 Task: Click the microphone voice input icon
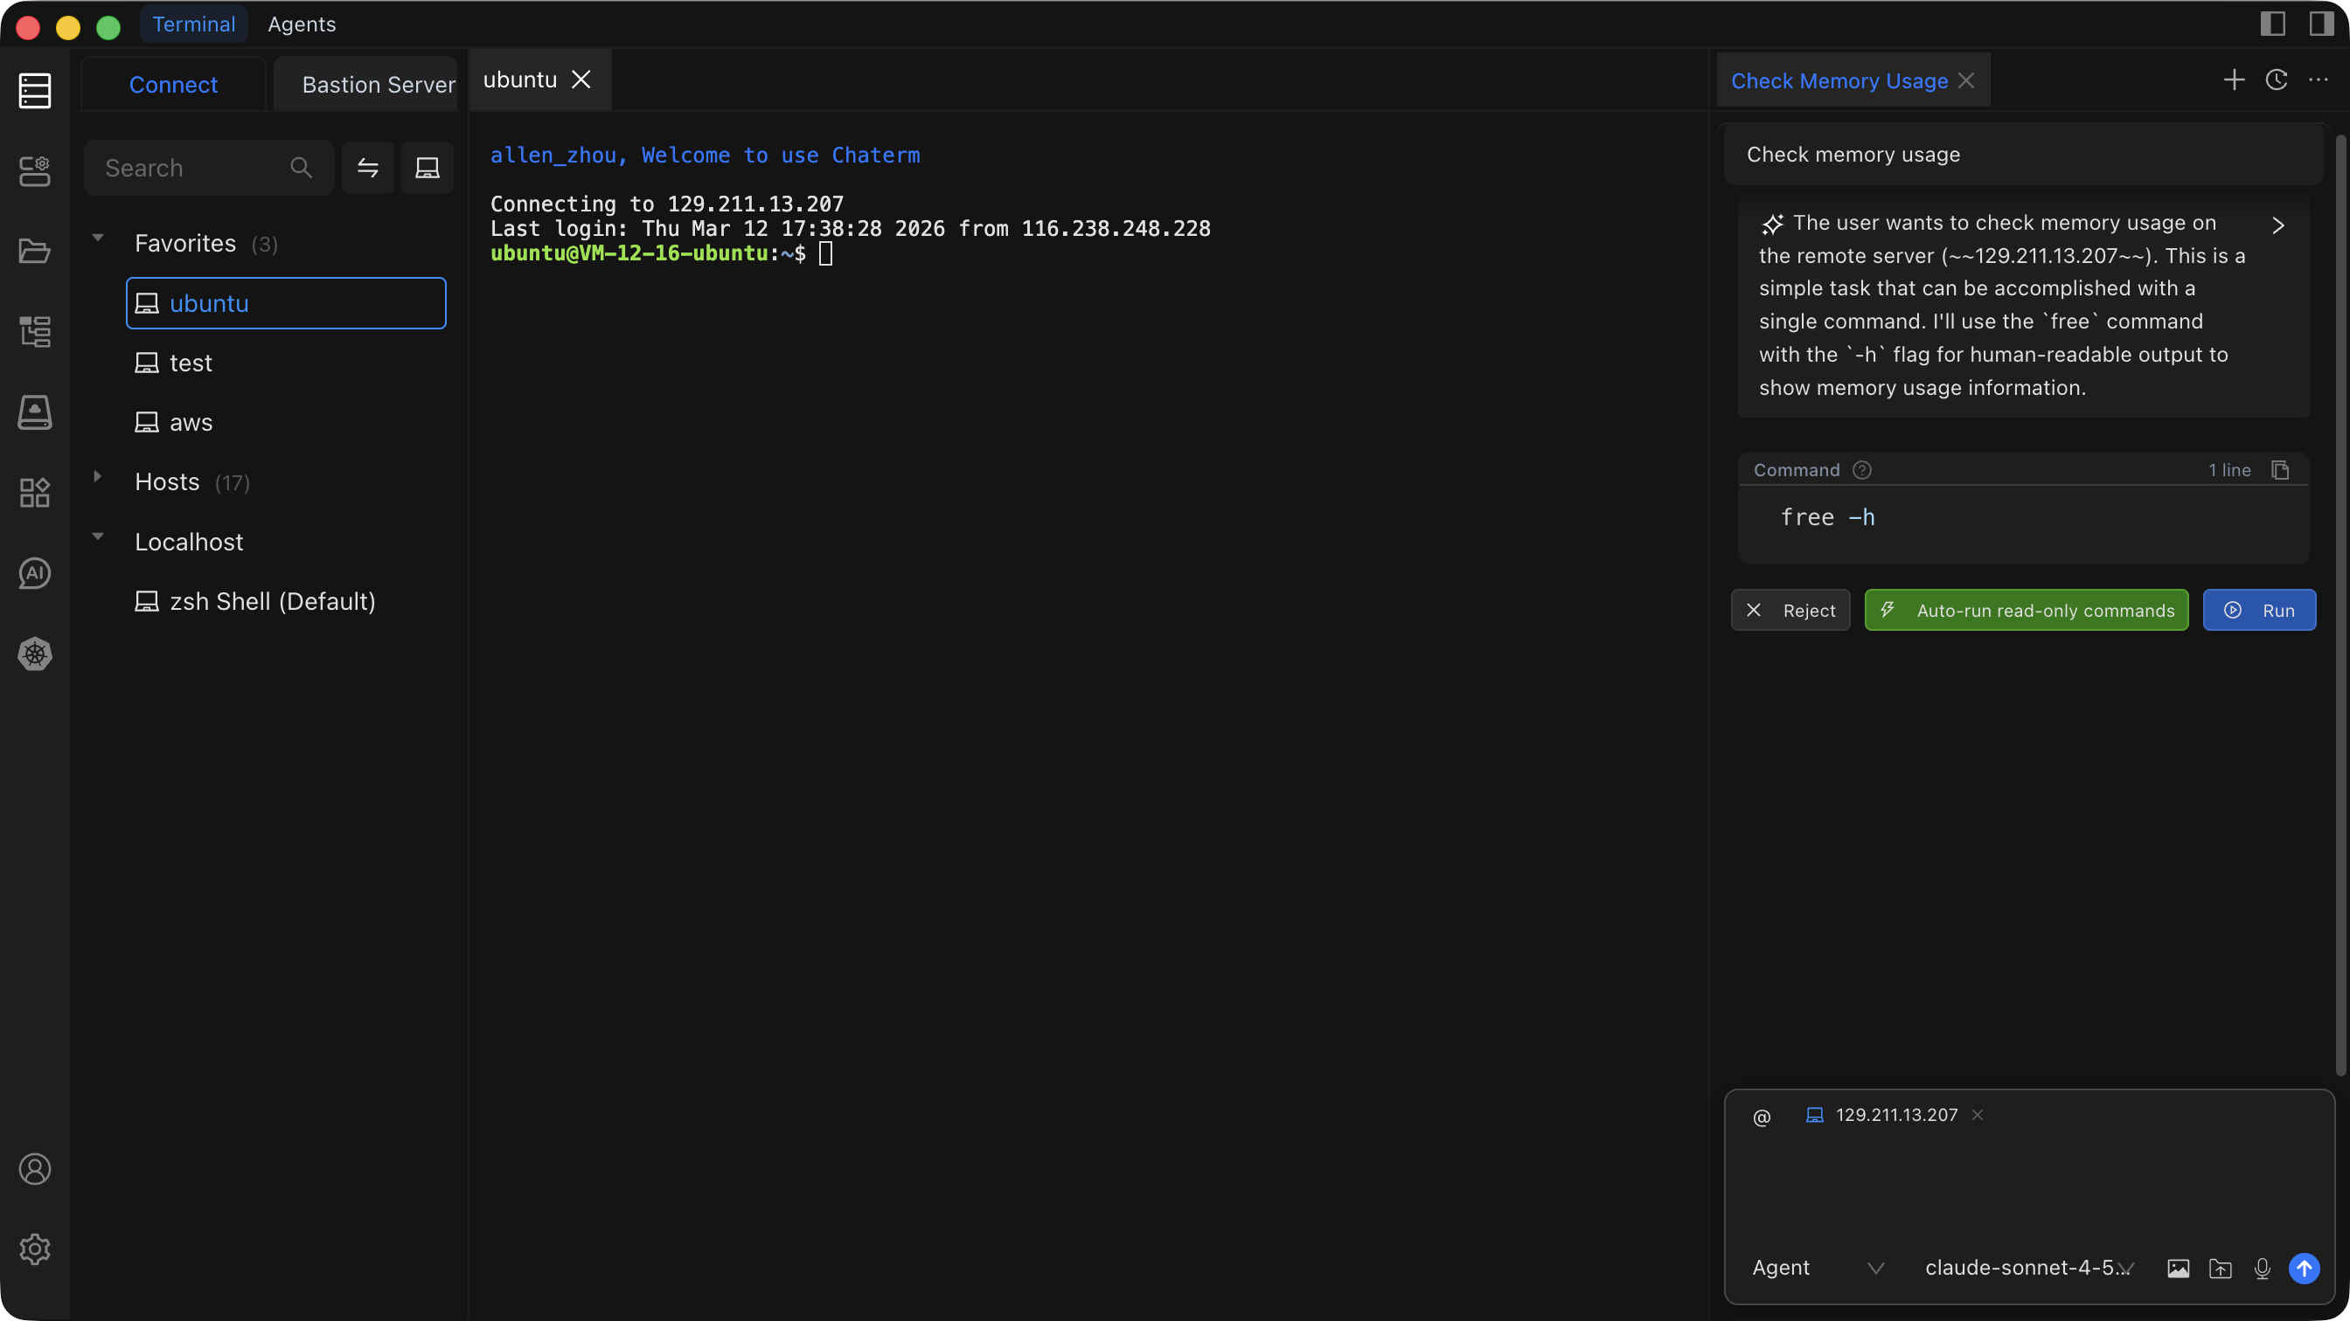(x=2262, y=1268)
